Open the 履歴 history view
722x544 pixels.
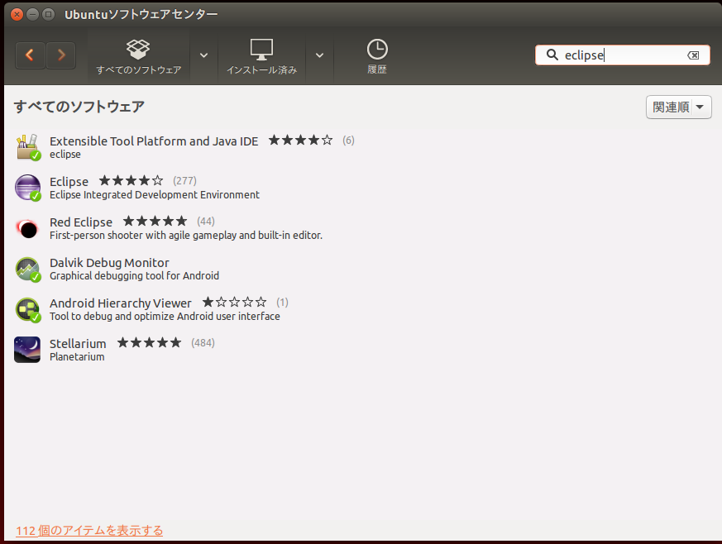tap(377, 56)
